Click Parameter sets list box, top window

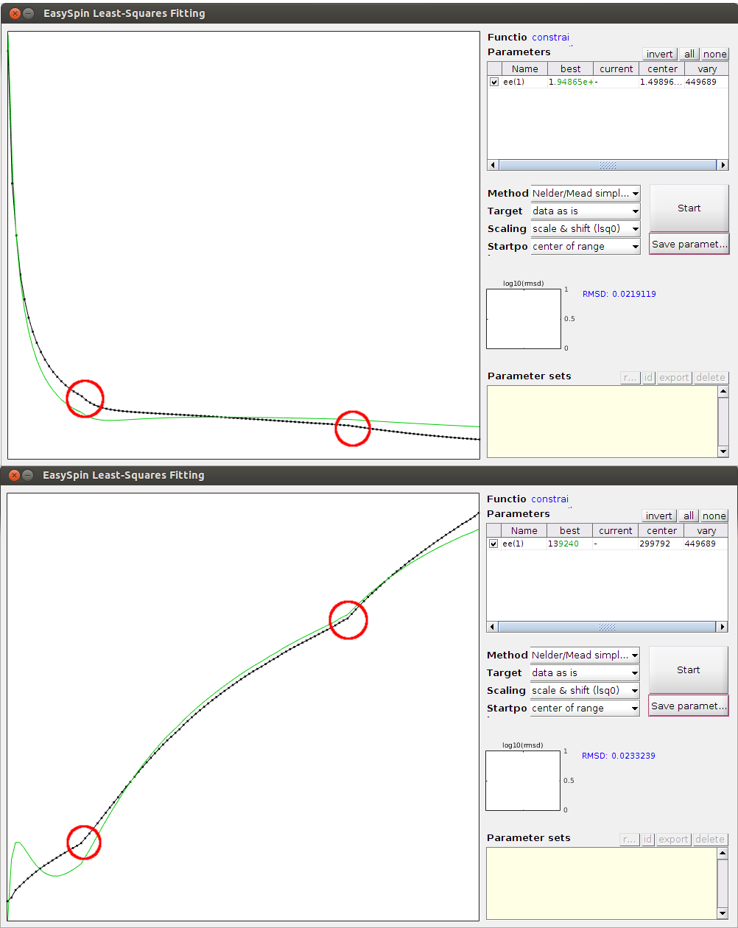(602, 422)
